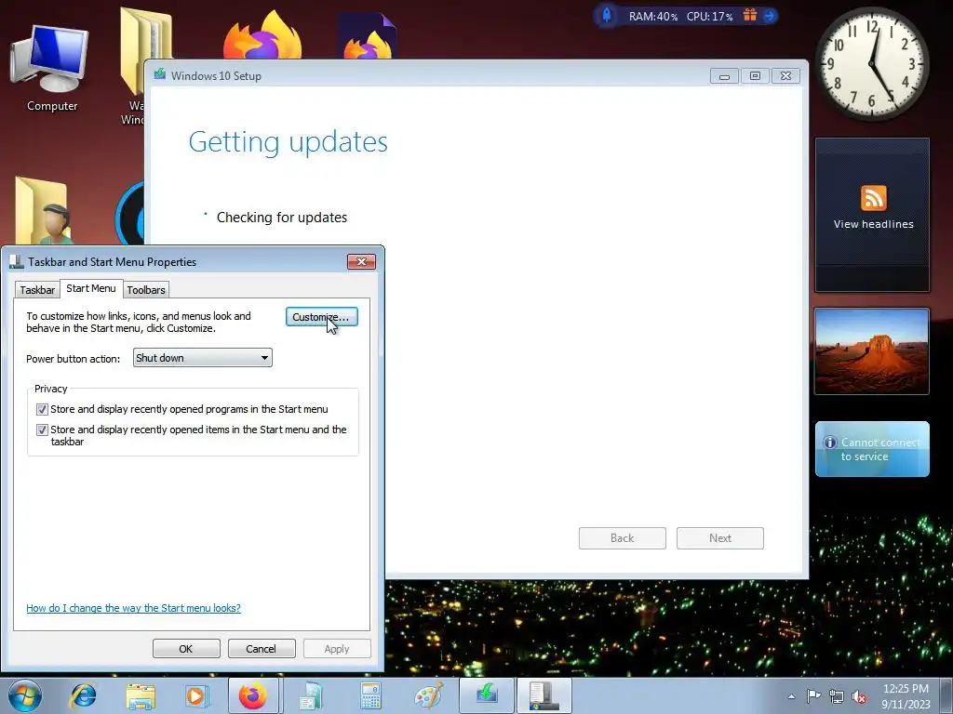Click the greyed-out Apply button

(337, 648)
